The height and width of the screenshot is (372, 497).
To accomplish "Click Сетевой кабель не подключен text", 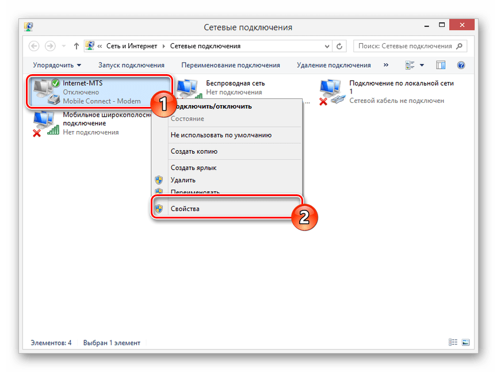I will click(x=396, y=101).
